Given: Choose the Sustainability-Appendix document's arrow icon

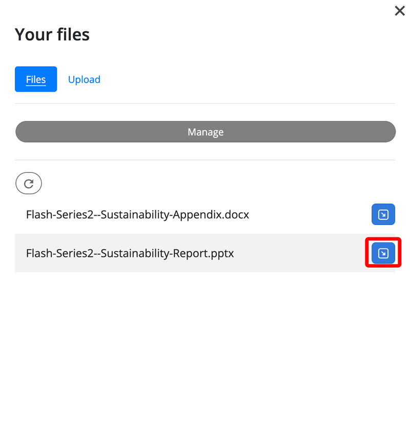Looking at the screenshot, I should point(383,215).
